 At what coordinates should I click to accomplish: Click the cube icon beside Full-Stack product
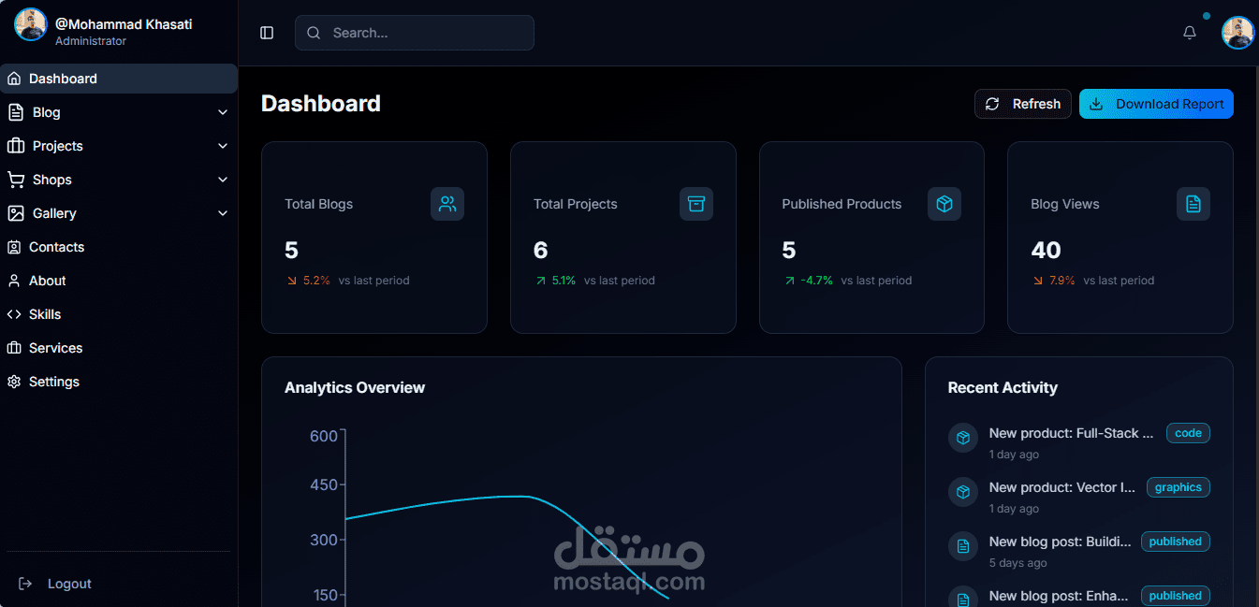963,438
